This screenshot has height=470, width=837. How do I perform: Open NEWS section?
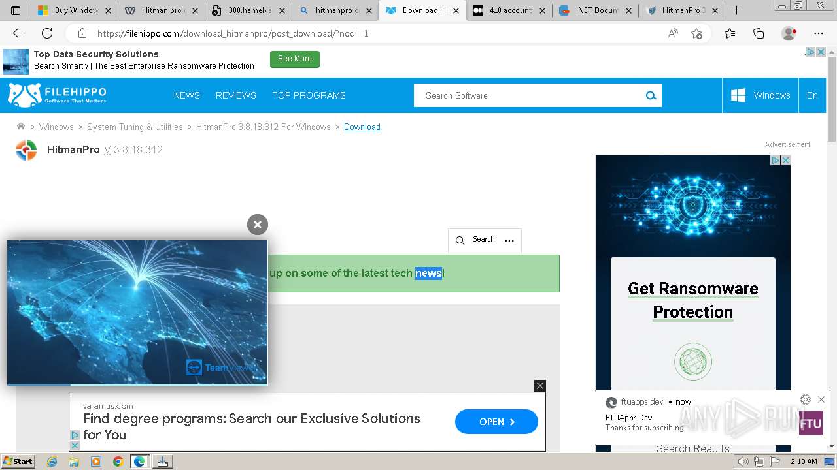(x=187, y=95)
